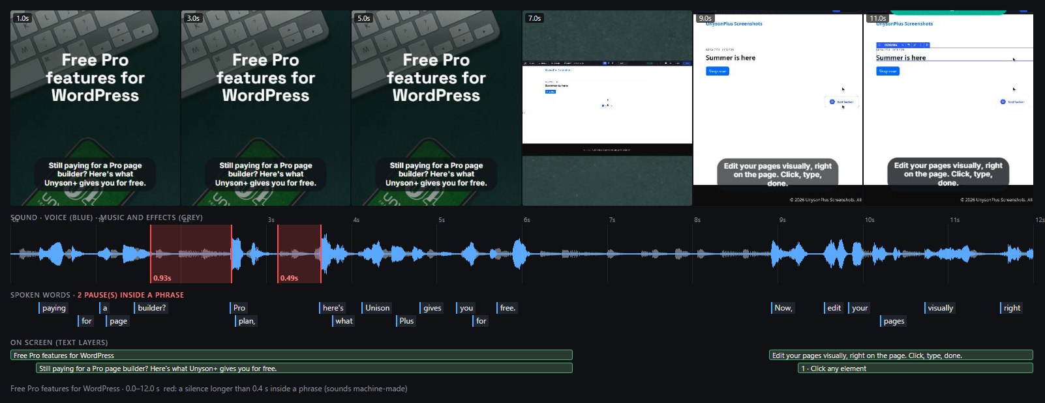Click the 4s tick on waveform ruler
1045x403 pixels.
tap(356, 220)
